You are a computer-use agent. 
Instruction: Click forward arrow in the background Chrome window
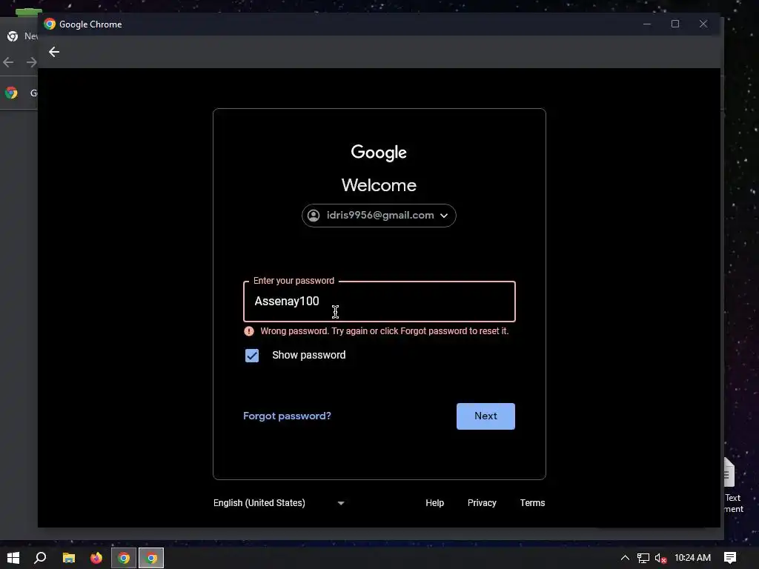click(31, 62)
